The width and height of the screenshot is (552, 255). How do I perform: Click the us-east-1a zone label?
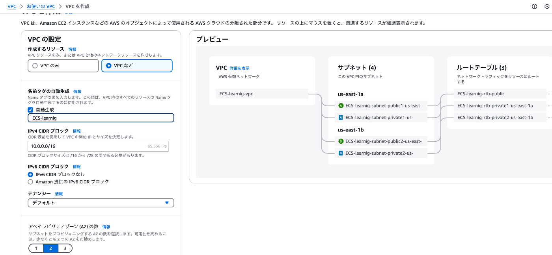pos(351,94)
